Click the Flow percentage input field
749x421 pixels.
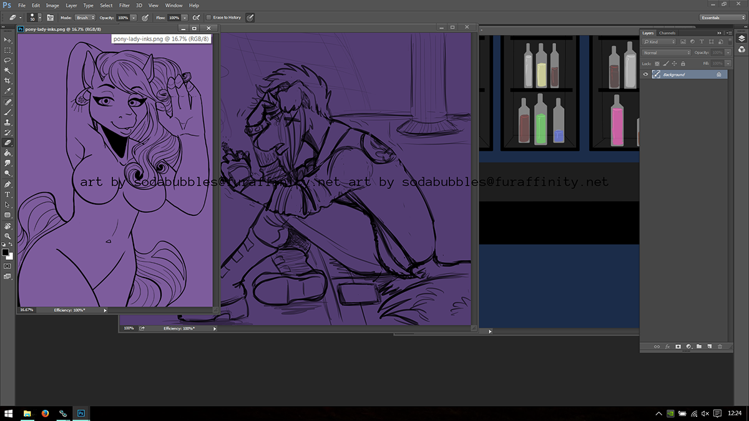click(174, 17)
